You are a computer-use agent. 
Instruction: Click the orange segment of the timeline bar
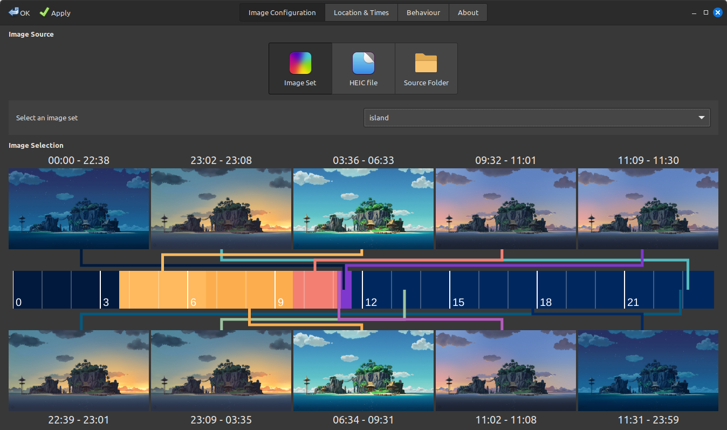(x=206, y=290)
